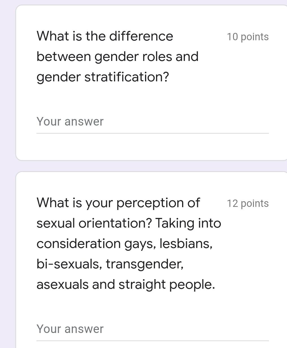Viewport: 287px width, 348px height.
Task: Select the 'Your answer' placeholder under the second question
Action: point(70,329)
